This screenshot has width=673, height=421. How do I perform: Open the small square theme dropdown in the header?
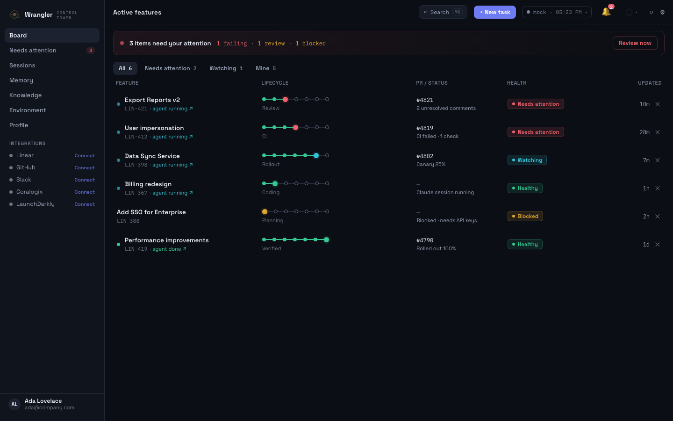(631, 12)
